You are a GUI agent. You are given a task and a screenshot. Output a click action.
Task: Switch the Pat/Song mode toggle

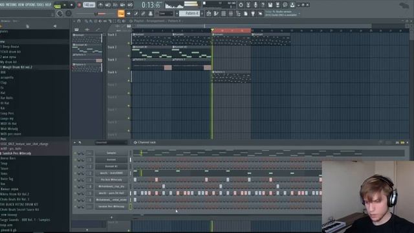click(58, 5)
